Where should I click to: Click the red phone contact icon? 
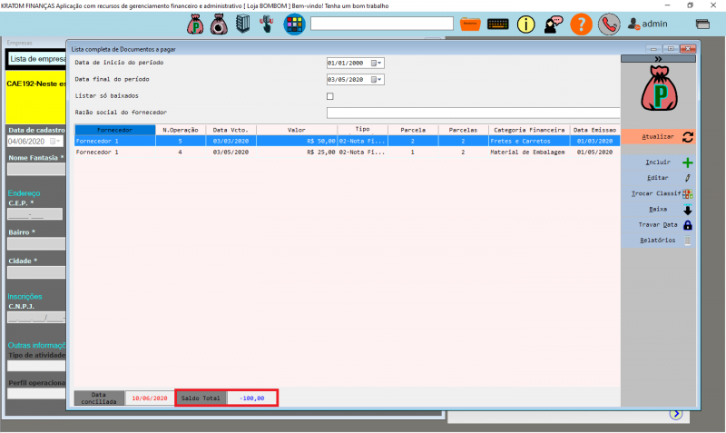click(609, 25)
